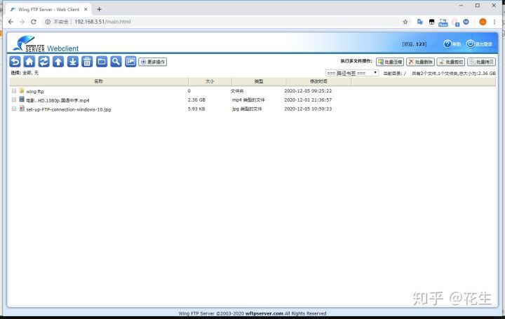
Task: Tick the checkbox for the mp4 file
Action: click(x=14, y=100)
